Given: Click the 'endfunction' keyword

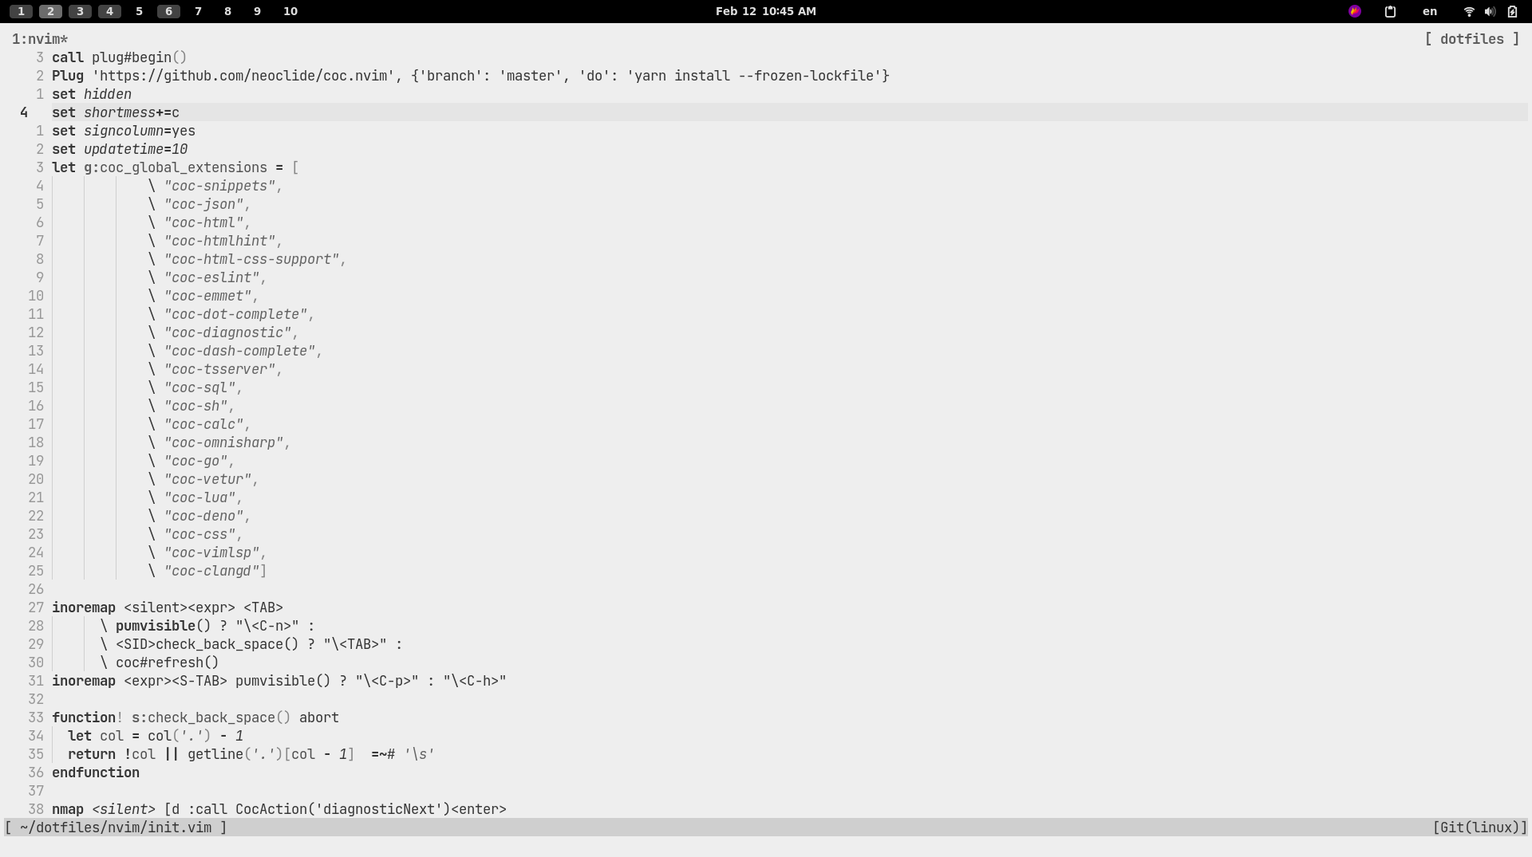Looking at the screenshot, I should [x=96, y=772].
